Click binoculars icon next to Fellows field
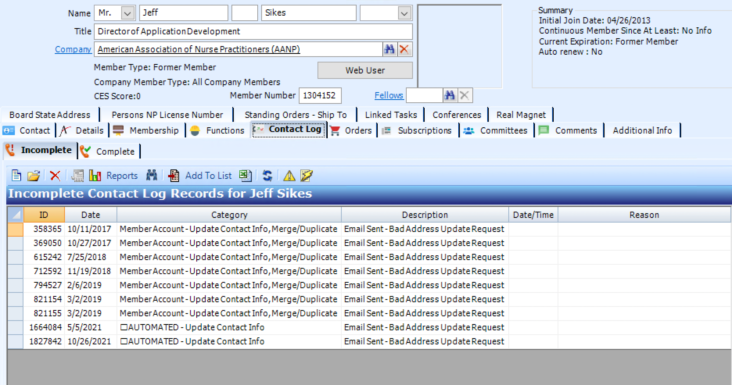 pyautogui.click(x=450, y=95)
